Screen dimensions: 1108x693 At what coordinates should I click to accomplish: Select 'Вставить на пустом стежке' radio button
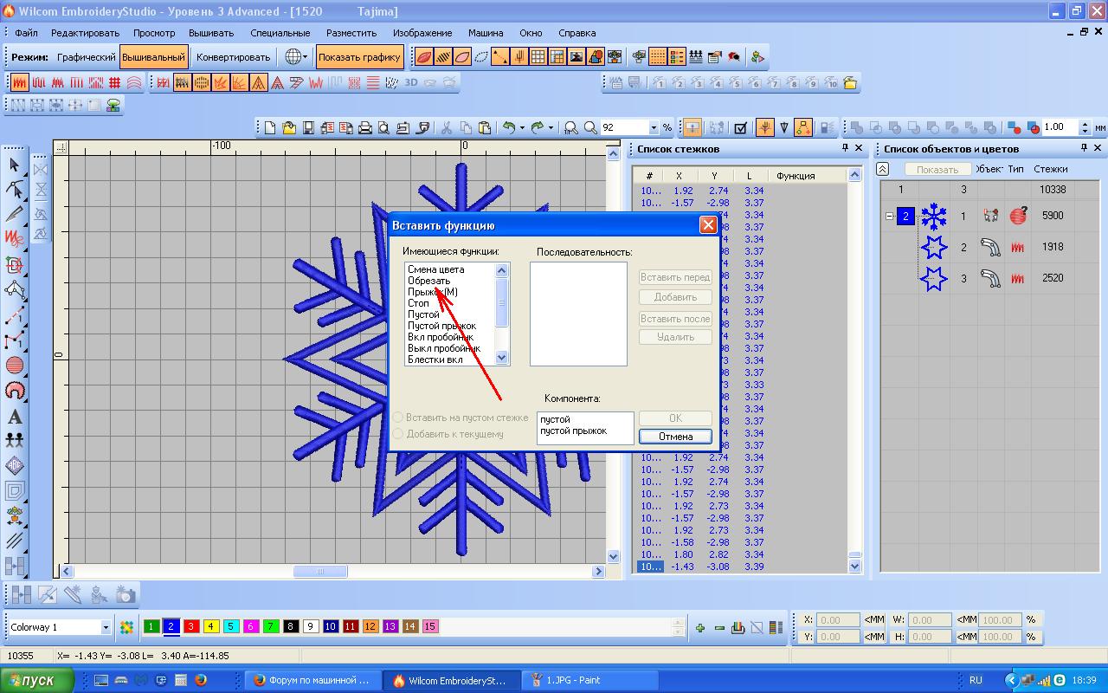point(399,418)
